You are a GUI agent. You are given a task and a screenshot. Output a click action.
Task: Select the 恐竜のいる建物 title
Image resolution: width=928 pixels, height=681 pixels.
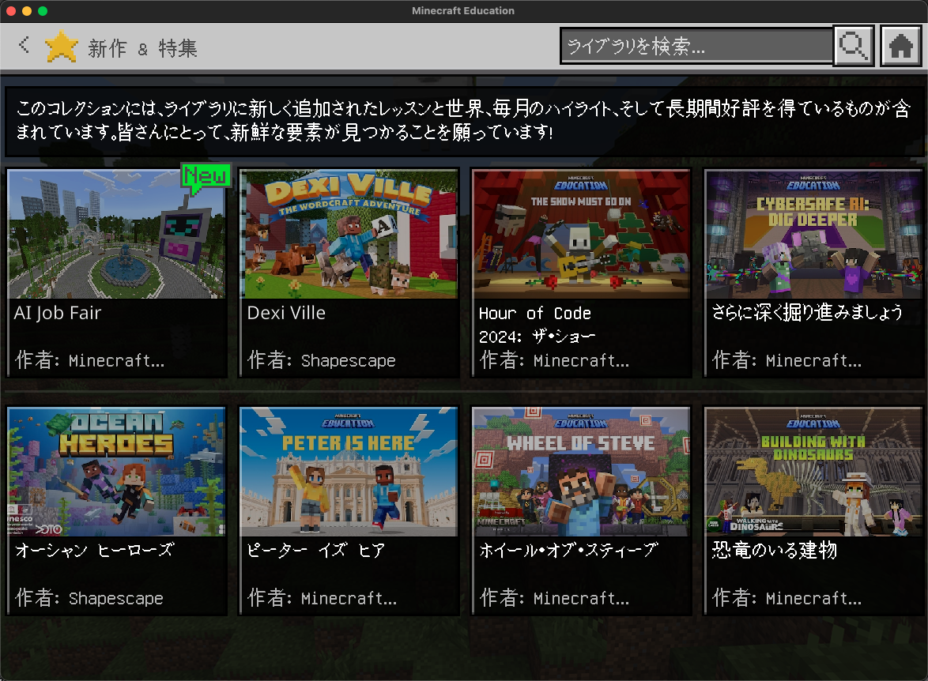pos(774,550)
